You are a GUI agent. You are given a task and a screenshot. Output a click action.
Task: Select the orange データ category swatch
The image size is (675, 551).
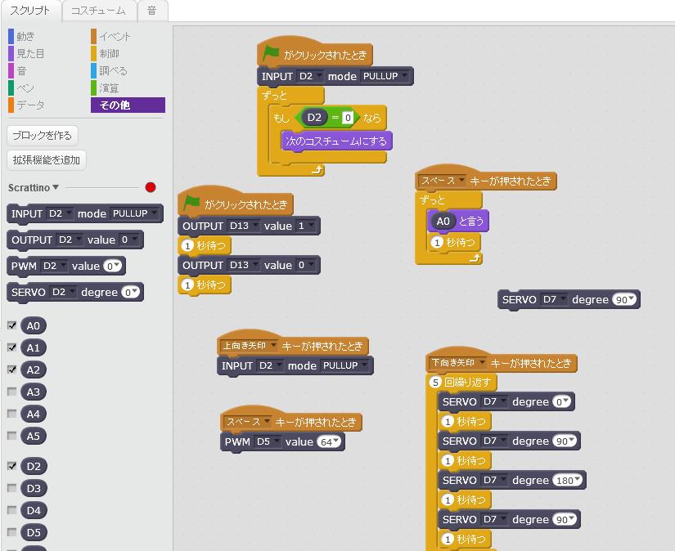[11, 105]
